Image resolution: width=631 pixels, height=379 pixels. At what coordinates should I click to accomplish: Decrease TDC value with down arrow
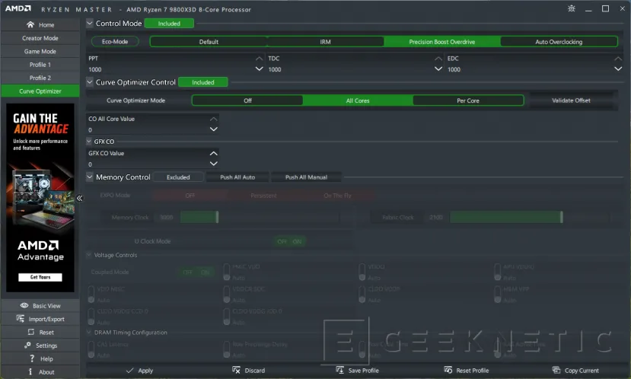tap(438, 68)
